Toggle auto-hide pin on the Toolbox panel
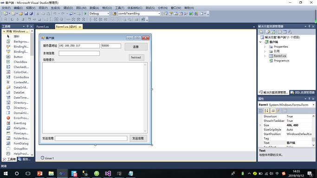 coord(27,26)
